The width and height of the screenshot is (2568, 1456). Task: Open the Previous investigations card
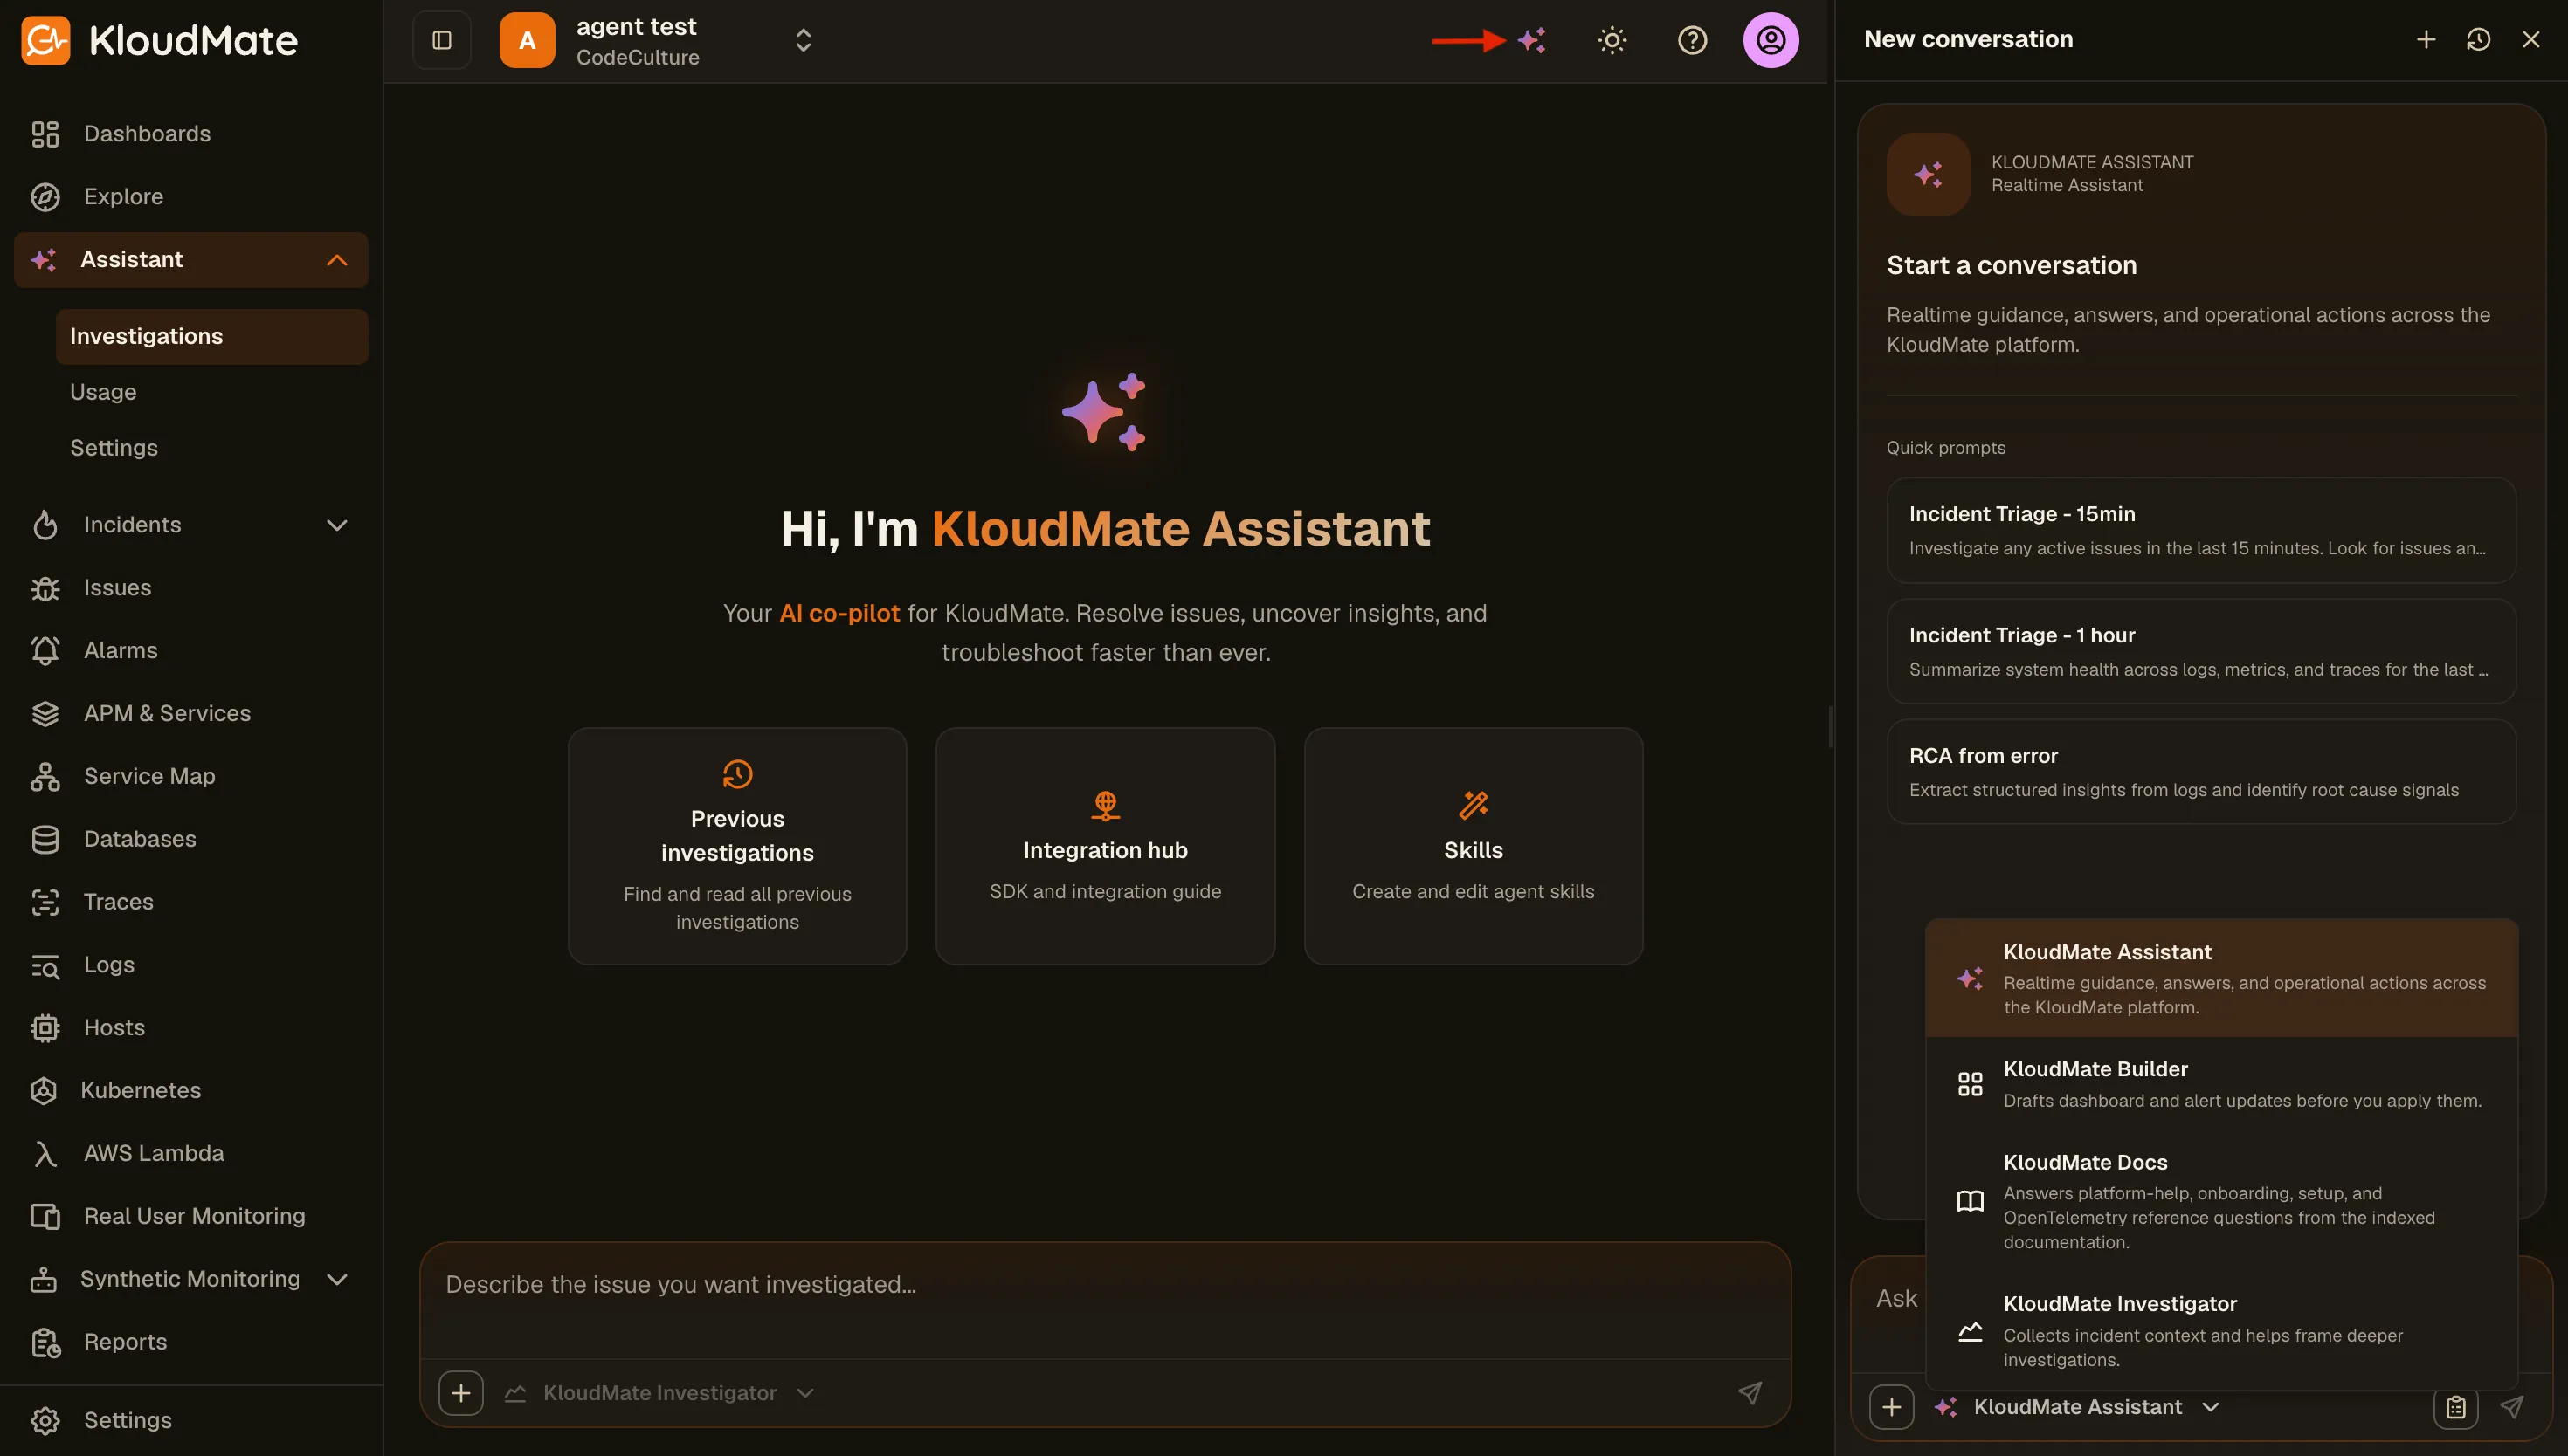(737, 846)
